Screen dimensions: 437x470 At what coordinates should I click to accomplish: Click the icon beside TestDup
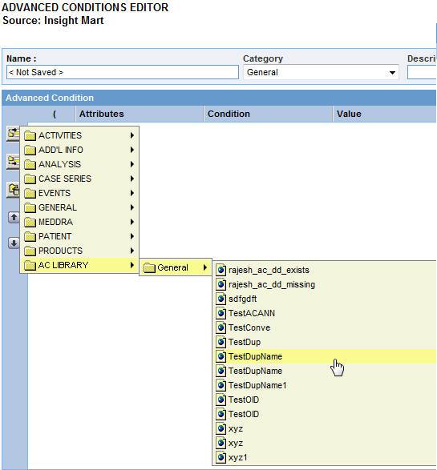(x=221, y=342)
